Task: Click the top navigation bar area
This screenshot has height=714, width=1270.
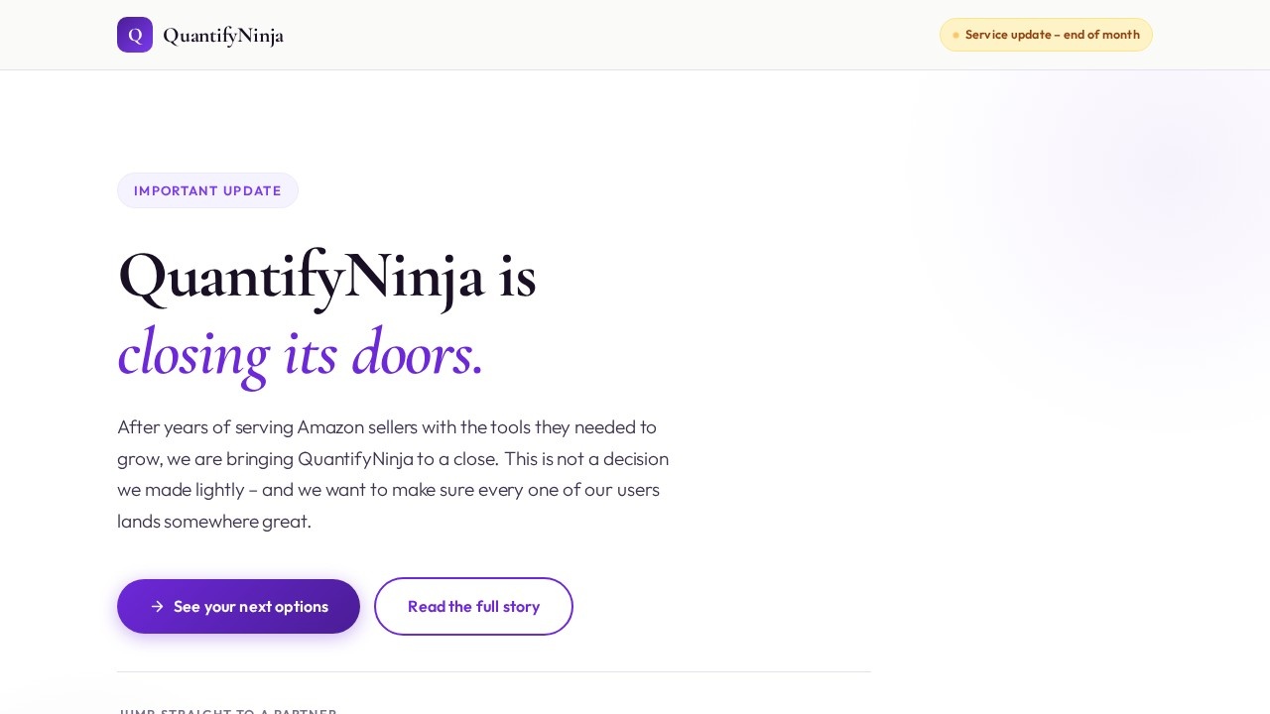Action: tap(635, 35)
